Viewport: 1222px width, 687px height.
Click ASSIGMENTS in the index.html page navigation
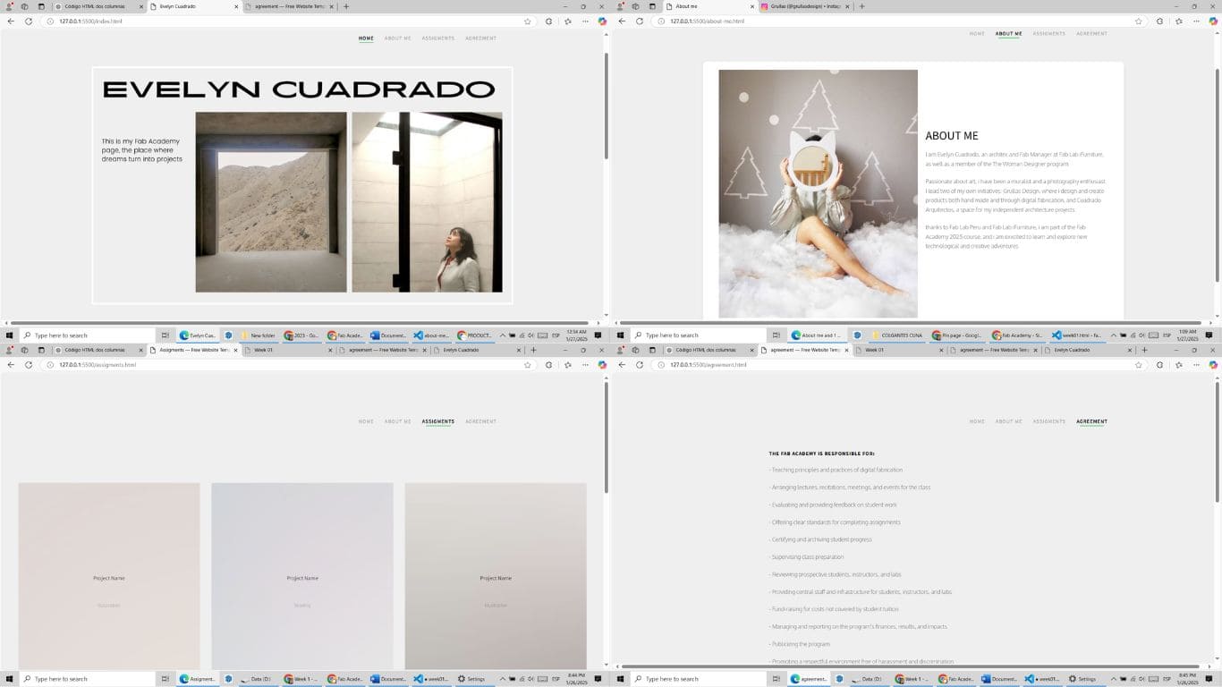(438, 38)
